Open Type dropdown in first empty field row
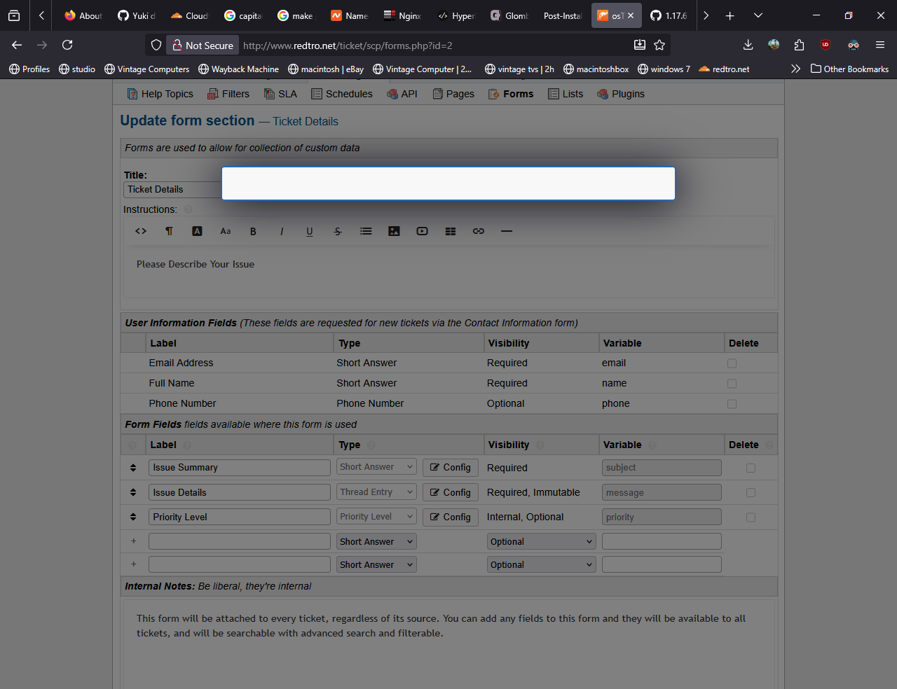 tap(376, 542)
